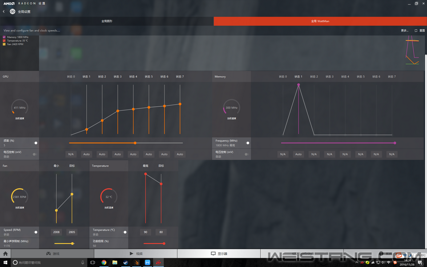Toggle the Memory Frequency (MHz) switch
The image size is (427, 267).
point(248,143)
